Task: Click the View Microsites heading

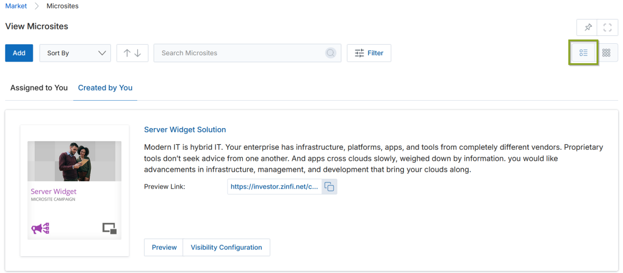Action: [x=36, y=26]
